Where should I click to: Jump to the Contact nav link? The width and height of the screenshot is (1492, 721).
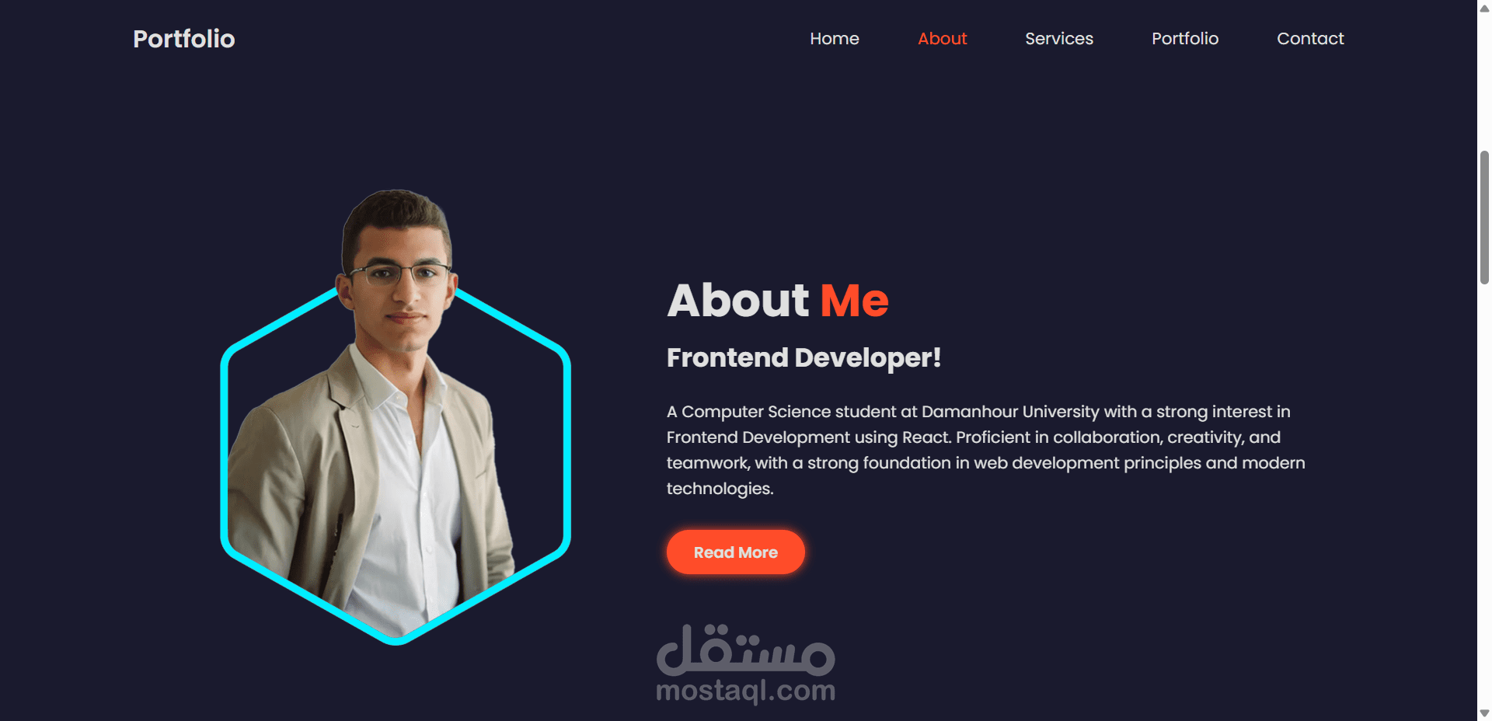pos(1310,39)
